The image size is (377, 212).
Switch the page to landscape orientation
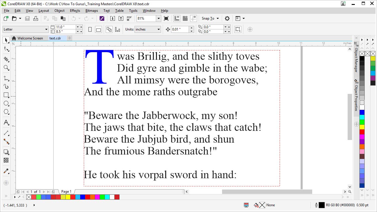98,29
